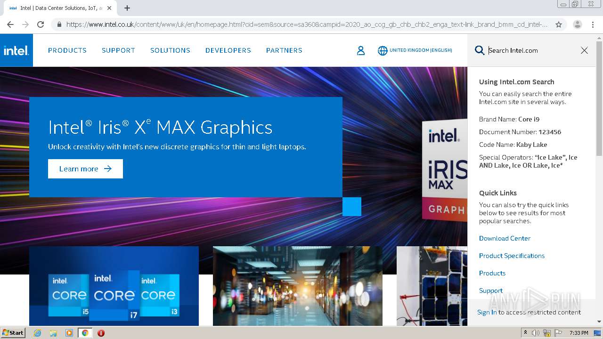Click the browser forward arrow
Viewport: 603px width, 339px height.
pos(25,24)
